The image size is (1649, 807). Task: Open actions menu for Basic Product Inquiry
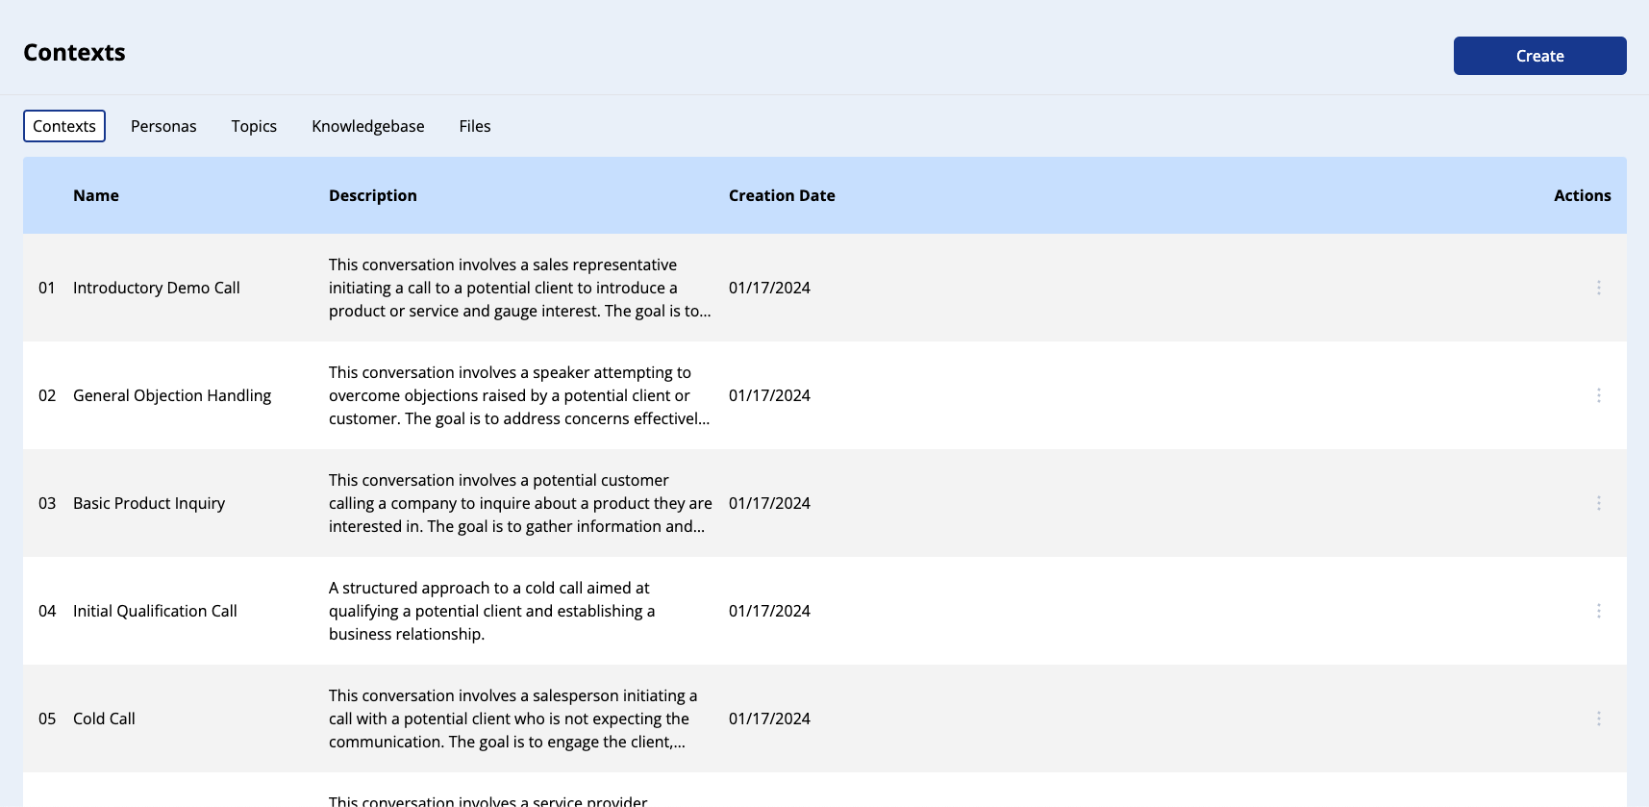pyautogui.click(x=1598, y=503)
